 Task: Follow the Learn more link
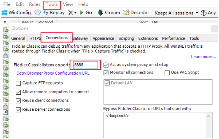click(x=203, y=57)
